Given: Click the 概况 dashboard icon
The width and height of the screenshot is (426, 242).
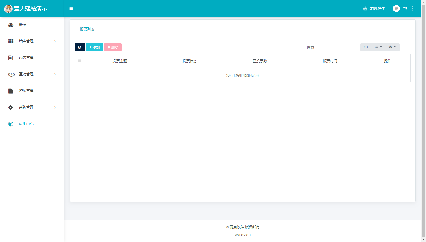Looking at the screenshot, I should click(x=11, y=25).
